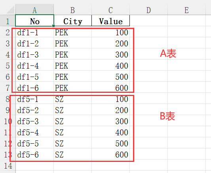211x173 pixels.
Task: Click value 100 in row 8
Action: click(x=111, y=98)
